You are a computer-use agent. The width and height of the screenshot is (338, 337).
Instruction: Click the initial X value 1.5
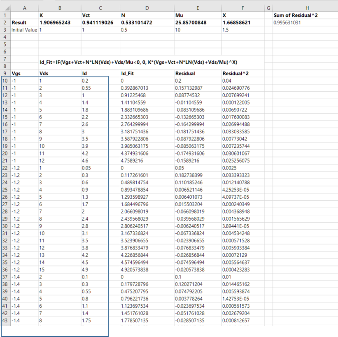[243, 30]
